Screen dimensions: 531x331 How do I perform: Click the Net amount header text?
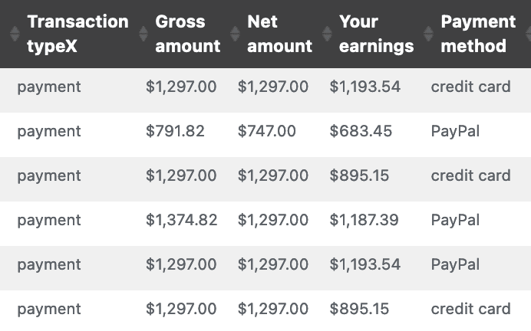click(x=280, y=34)
